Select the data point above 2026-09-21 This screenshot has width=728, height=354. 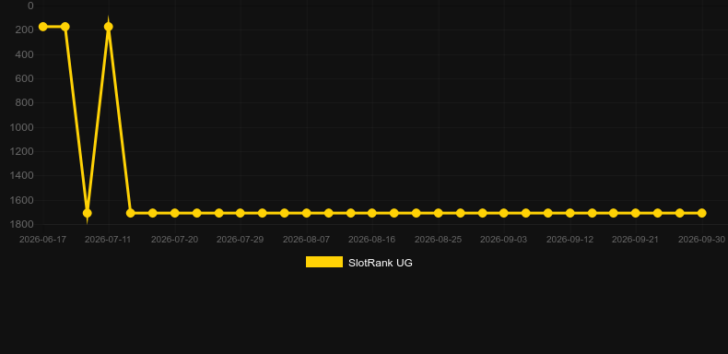click(636, 213)
